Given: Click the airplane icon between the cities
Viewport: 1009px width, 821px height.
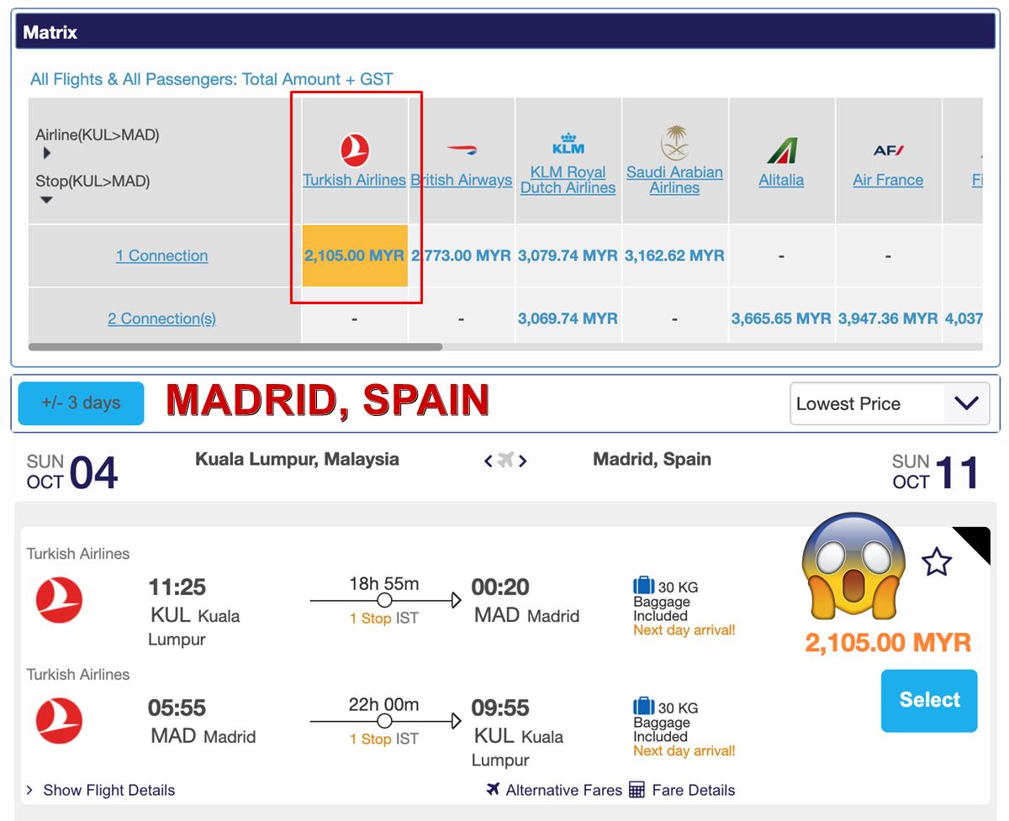Looking at the screenshot, I should [505, 460].
